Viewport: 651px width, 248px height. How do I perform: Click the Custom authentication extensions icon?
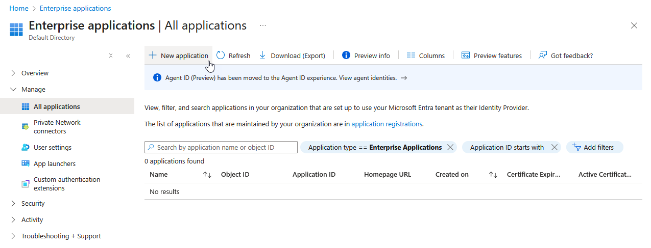[26, 184]
